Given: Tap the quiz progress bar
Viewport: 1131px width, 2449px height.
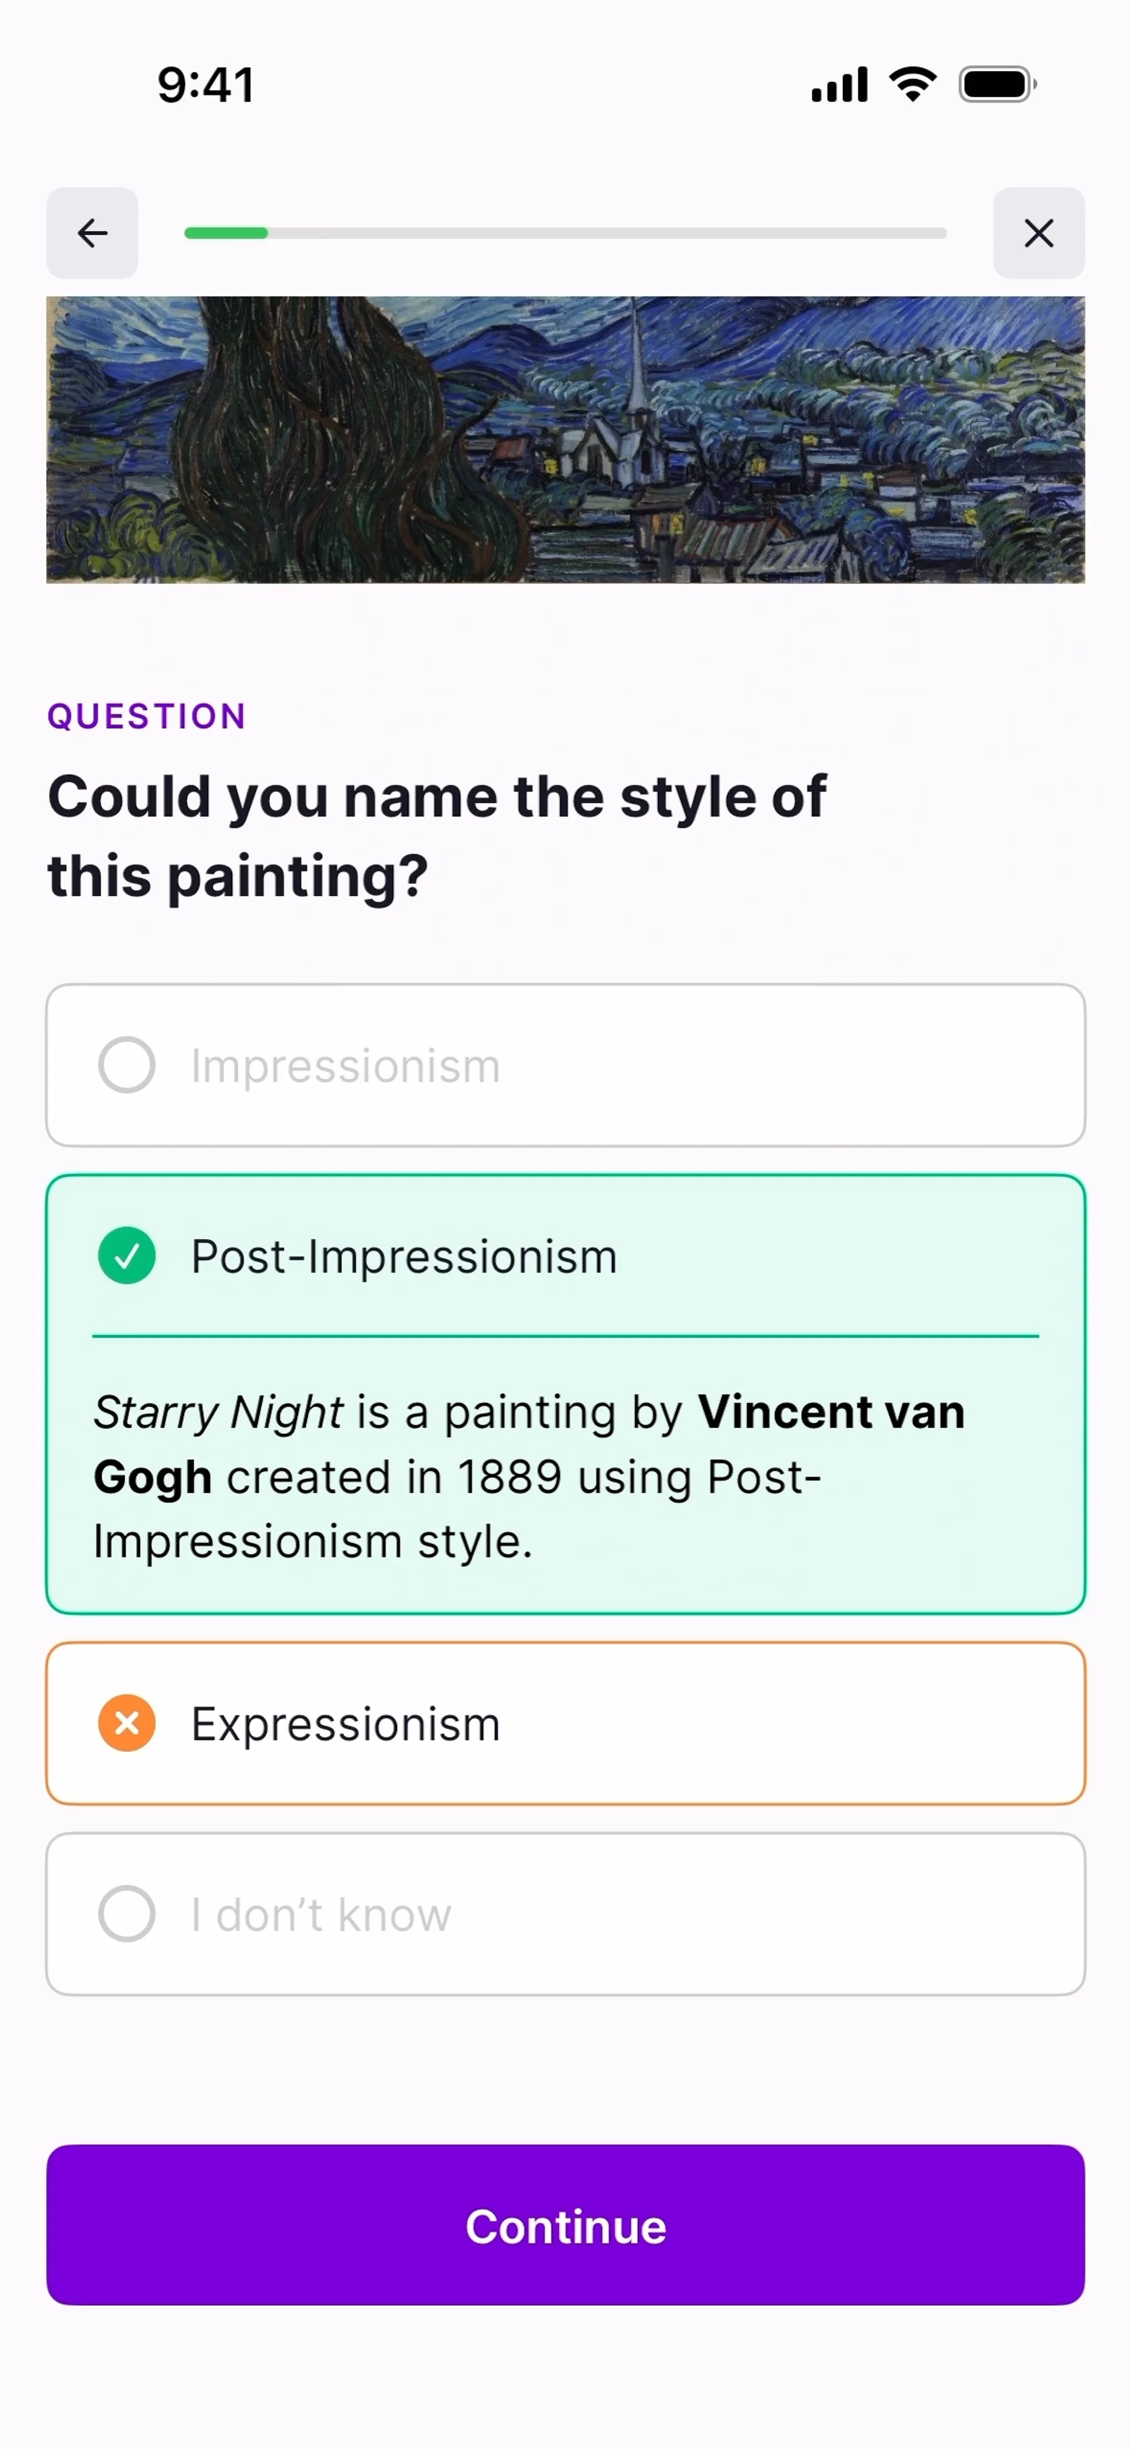Looking at the screenshot, I should [565, 233].
